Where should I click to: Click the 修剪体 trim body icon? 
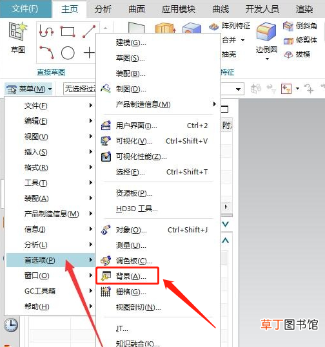[x=288, y=41]
